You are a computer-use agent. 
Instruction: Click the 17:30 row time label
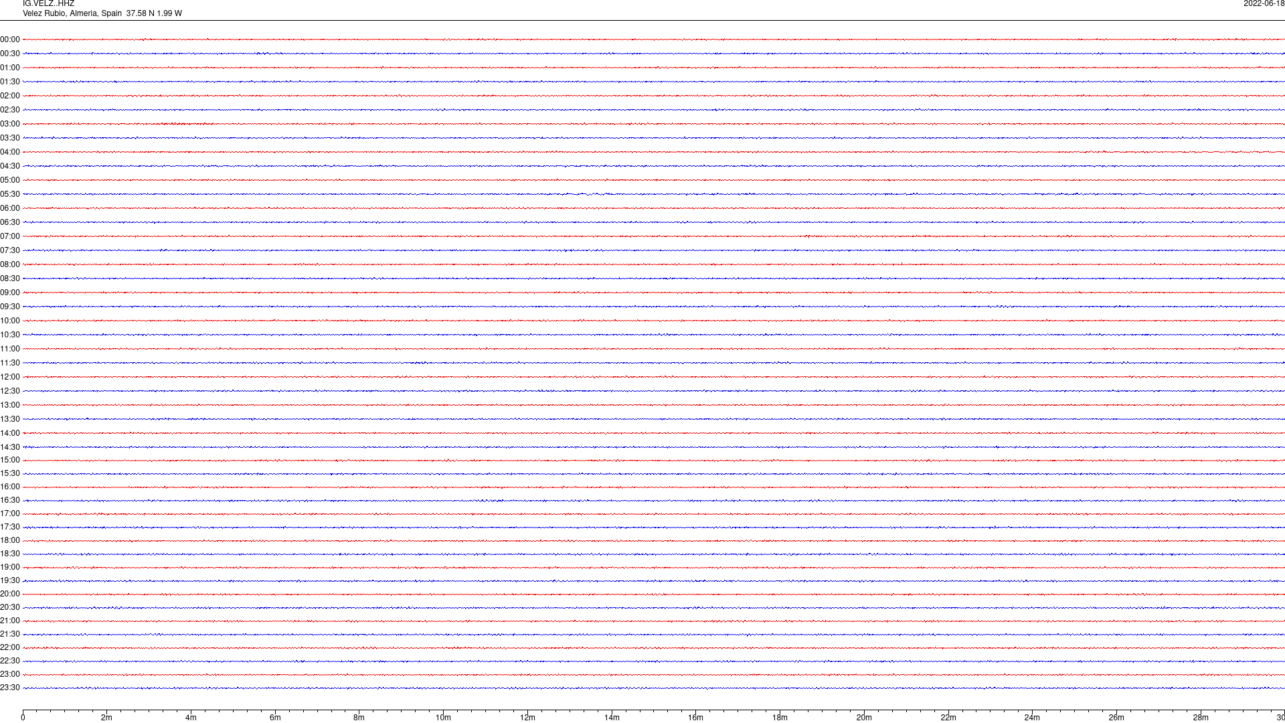(x=10, y=527)
